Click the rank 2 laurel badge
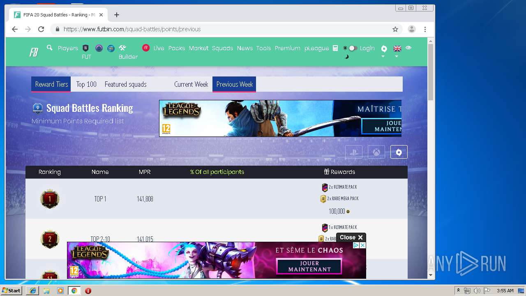 coord(50,239)
